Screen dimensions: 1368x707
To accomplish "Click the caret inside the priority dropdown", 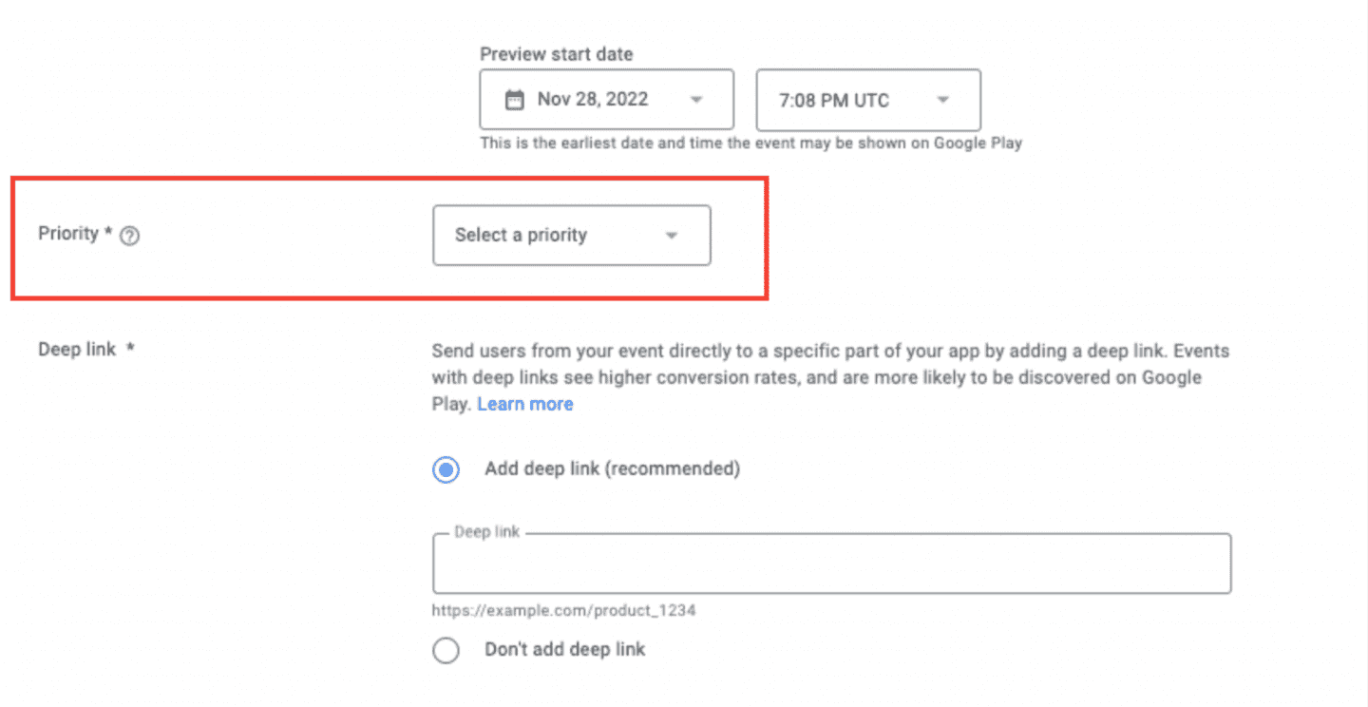I will [x=672, y=235].
